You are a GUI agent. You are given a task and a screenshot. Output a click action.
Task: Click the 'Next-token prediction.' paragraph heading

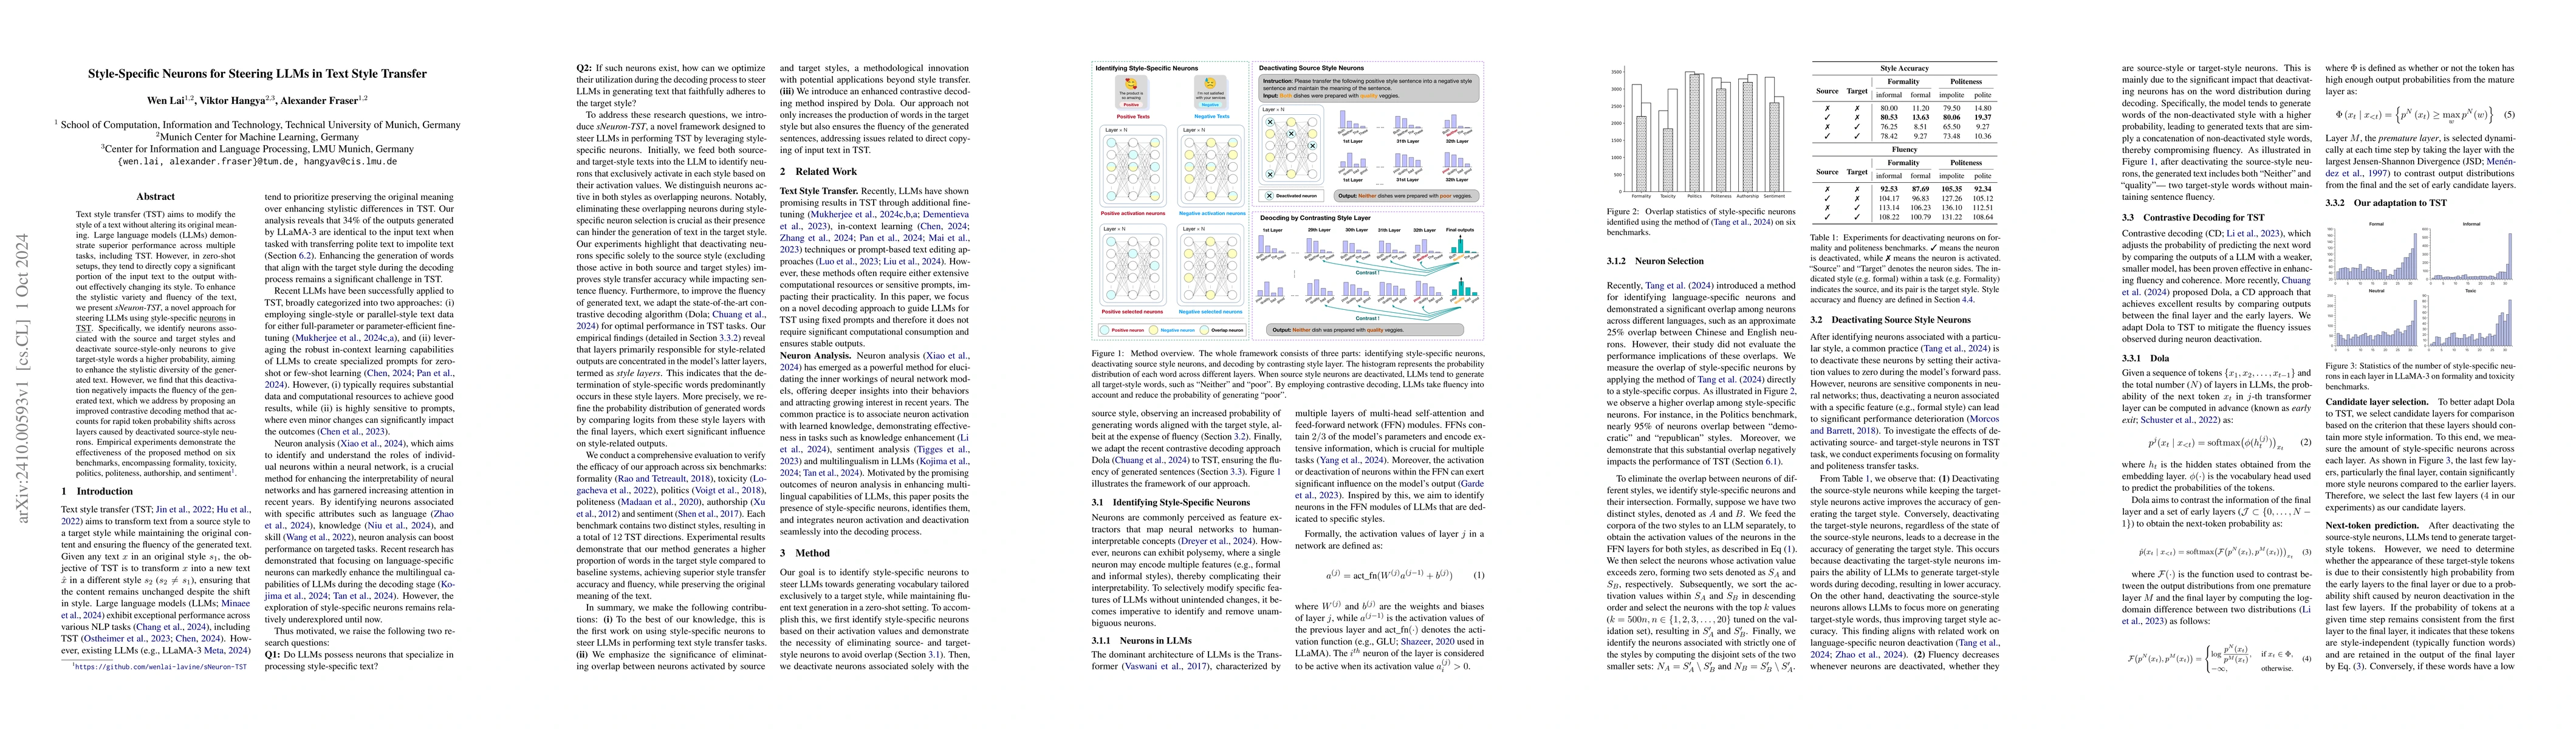[2372, 525]
